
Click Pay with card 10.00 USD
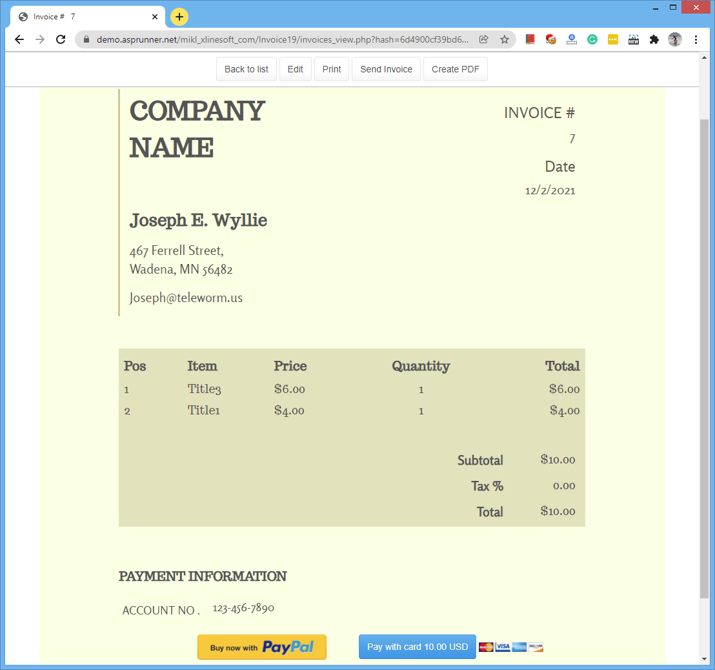coord(417,647)
